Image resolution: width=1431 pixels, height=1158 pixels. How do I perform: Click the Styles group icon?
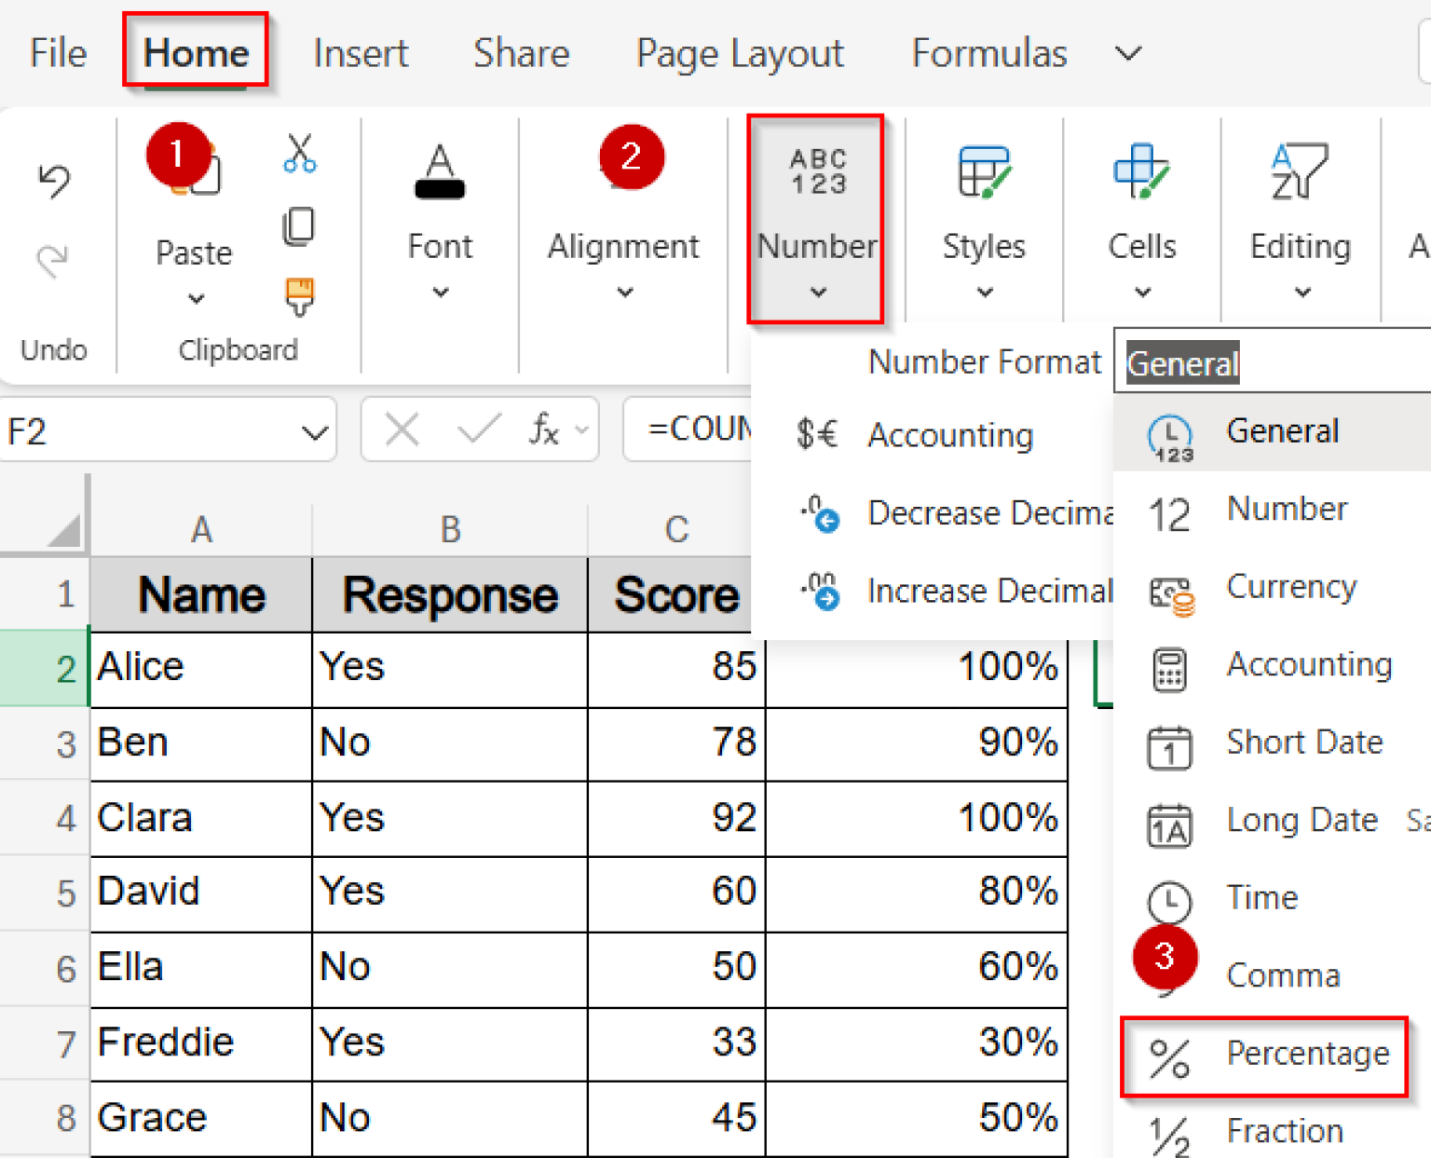pos(984,172)
